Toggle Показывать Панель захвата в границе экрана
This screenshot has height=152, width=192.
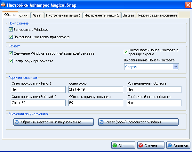(x=126, y=52)
